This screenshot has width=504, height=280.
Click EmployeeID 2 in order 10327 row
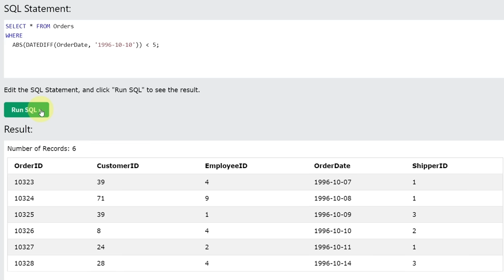click(x=206, y=247)
